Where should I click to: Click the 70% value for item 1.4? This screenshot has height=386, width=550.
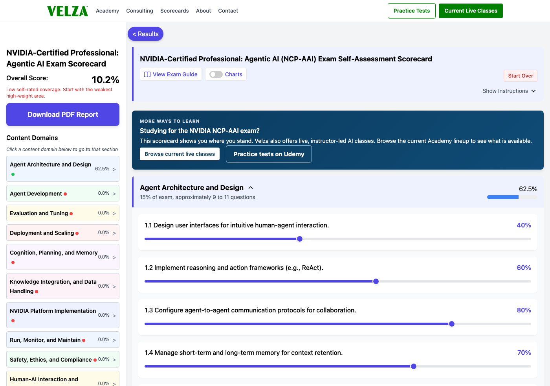pos(524,353)
